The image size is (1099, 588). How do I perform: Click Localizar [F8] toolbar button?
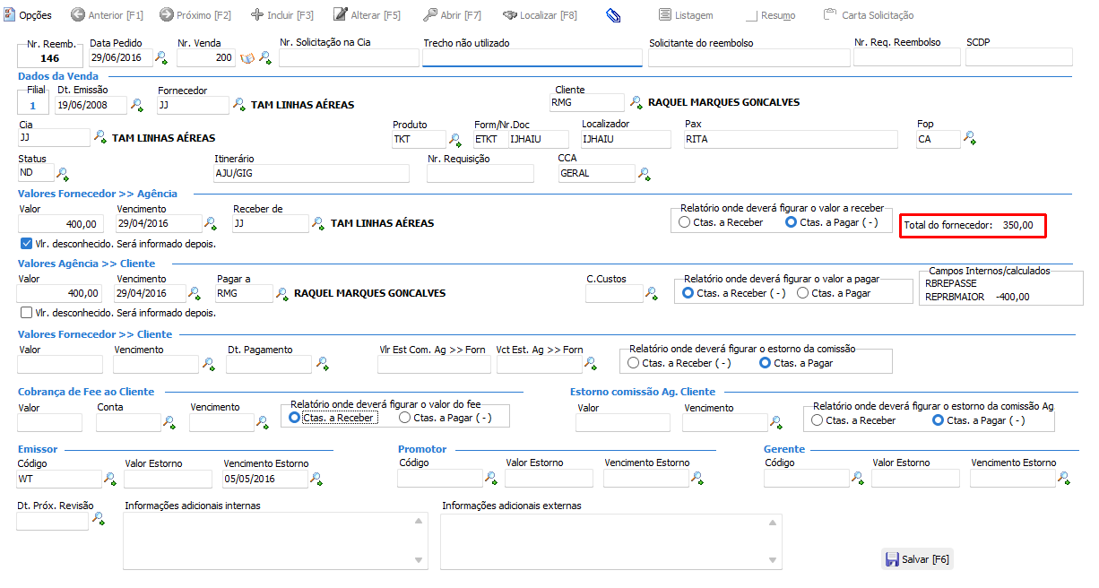coord(540,15)
